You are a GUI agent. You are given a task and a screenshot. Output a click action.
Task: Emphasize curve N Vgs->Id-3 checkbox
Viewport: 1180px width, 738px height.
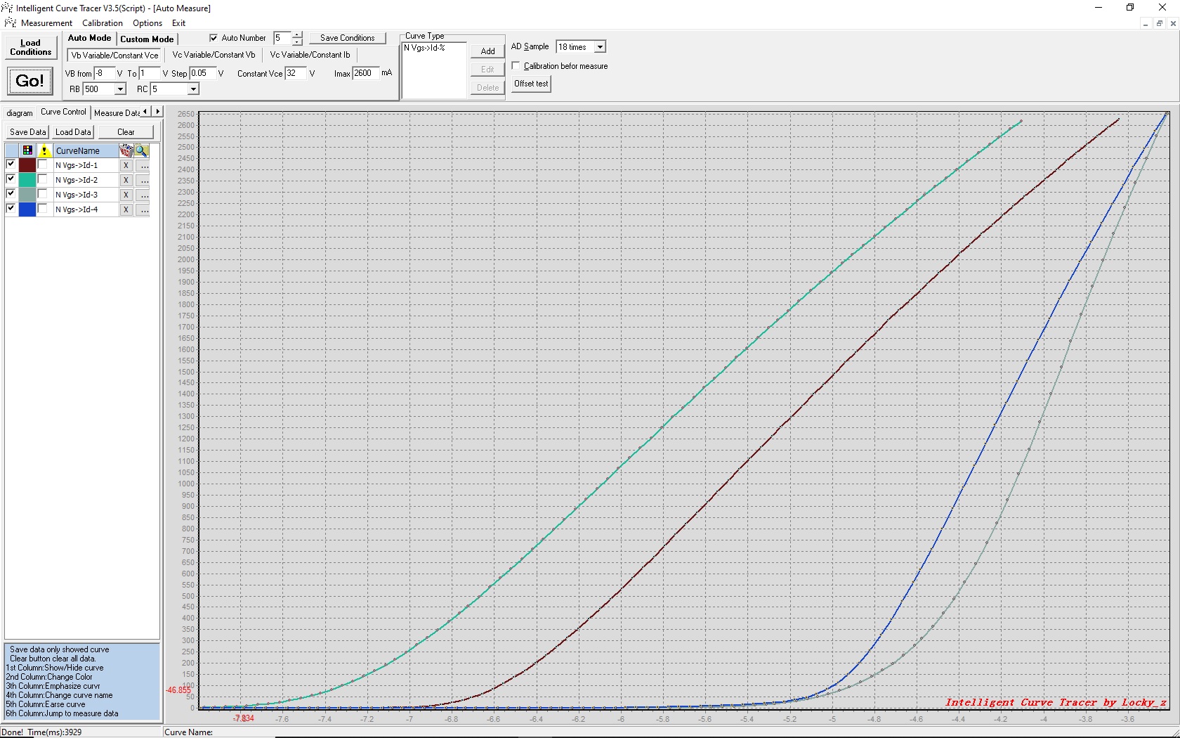[x=42, y=194]
